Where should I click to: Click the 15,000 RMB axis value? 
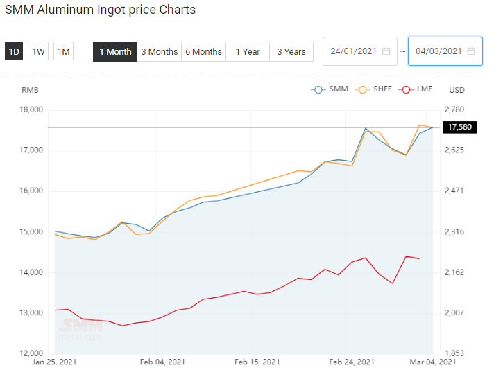click(31, 231)
